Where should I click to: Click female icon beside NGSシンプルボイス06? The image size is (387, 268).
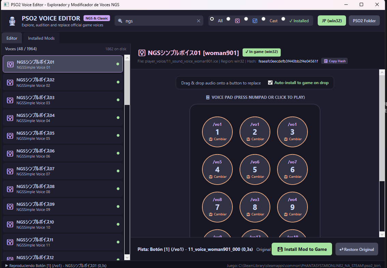[x=10, y=153]
